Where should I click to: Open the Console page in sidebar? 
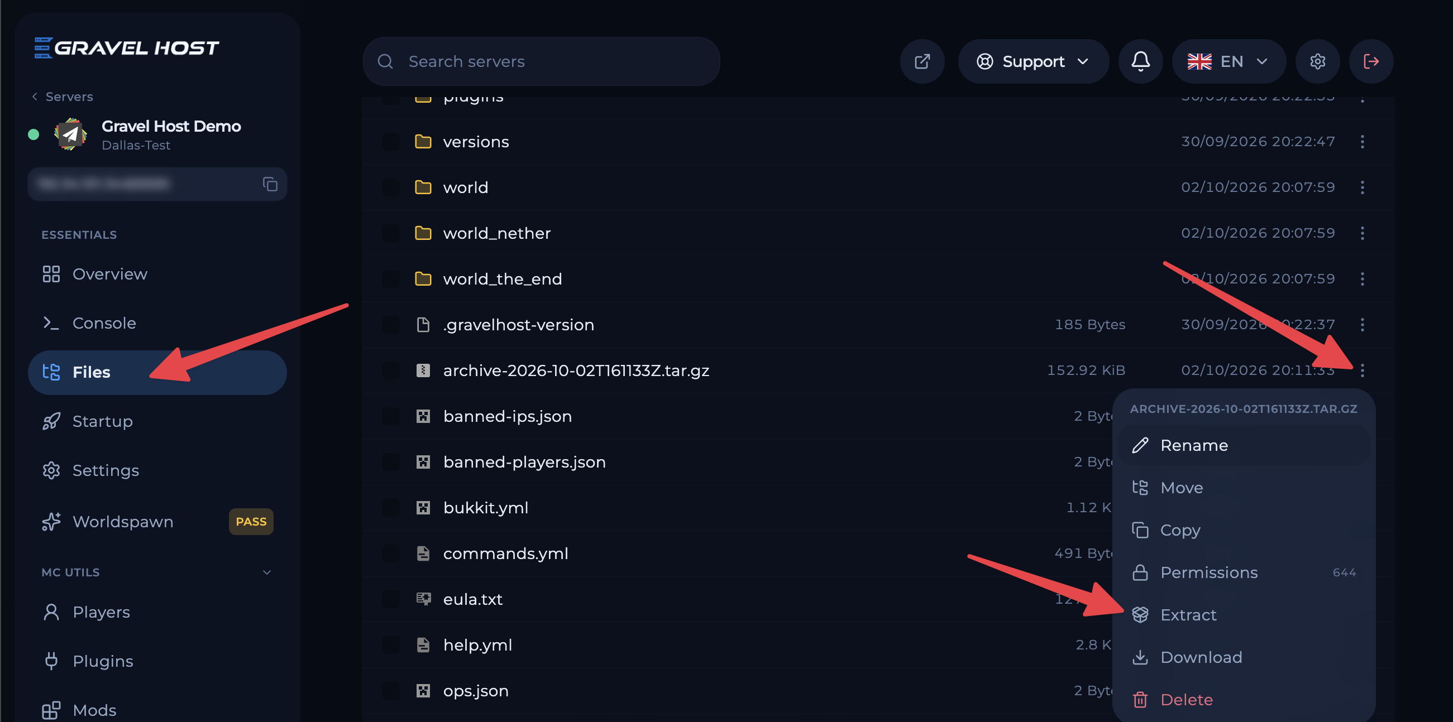(157, 323)
